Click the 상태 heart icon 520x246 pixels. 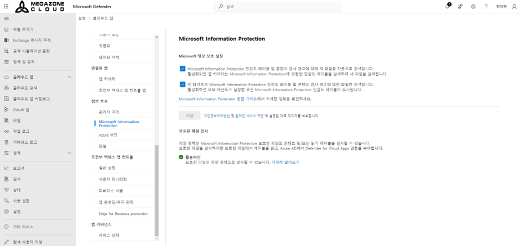6,190
